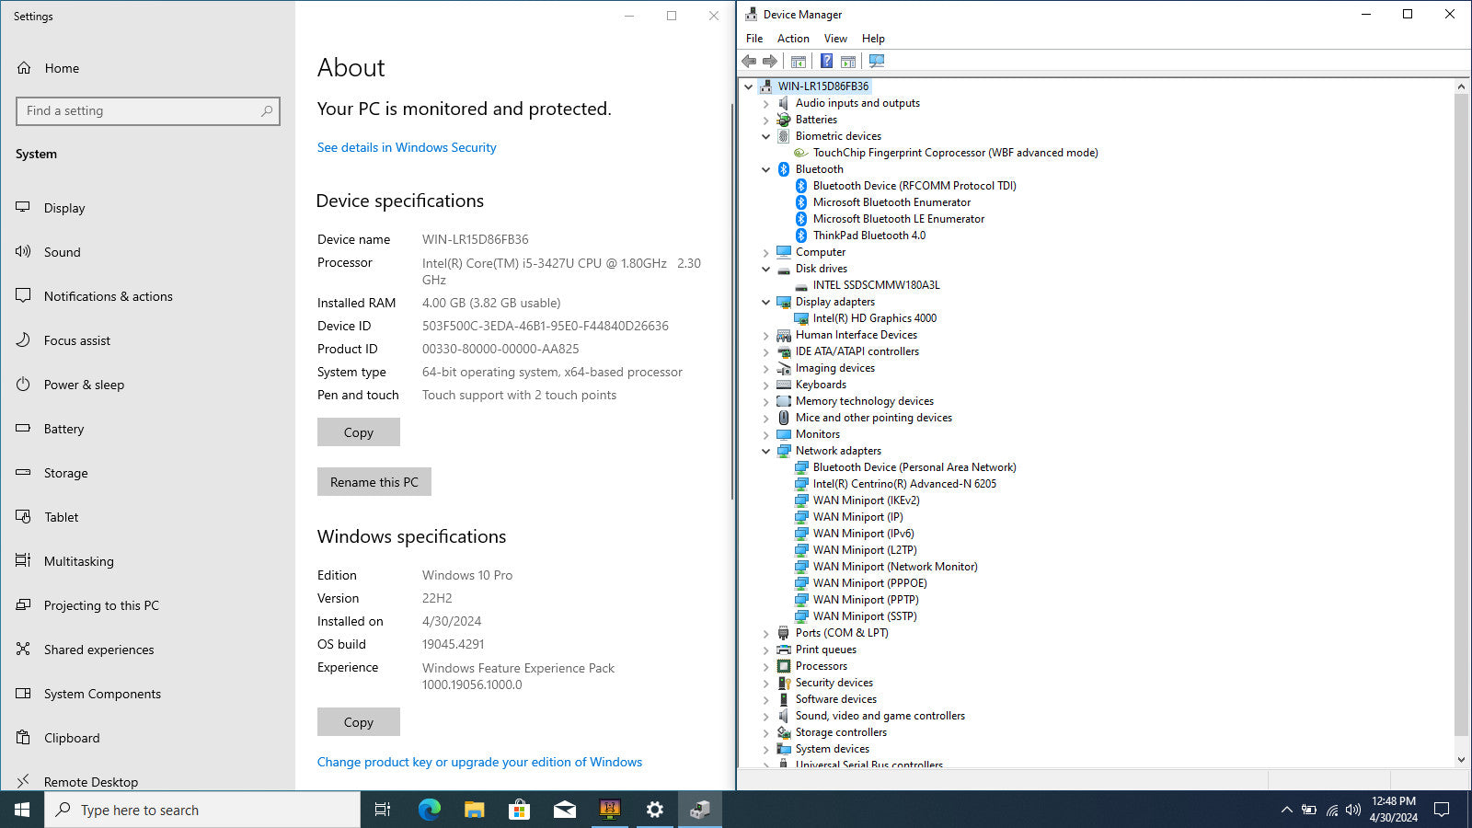
Task: Click Show/Hide Console Tree toolbar icon
Action: point(799,62)
